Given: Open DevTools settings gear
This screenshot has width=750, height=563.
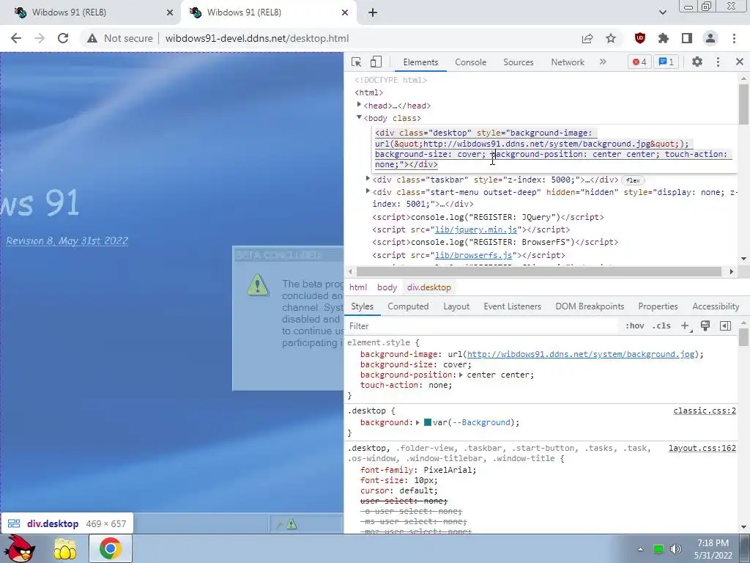Looking at the screenshot, I should click(697, 62).
